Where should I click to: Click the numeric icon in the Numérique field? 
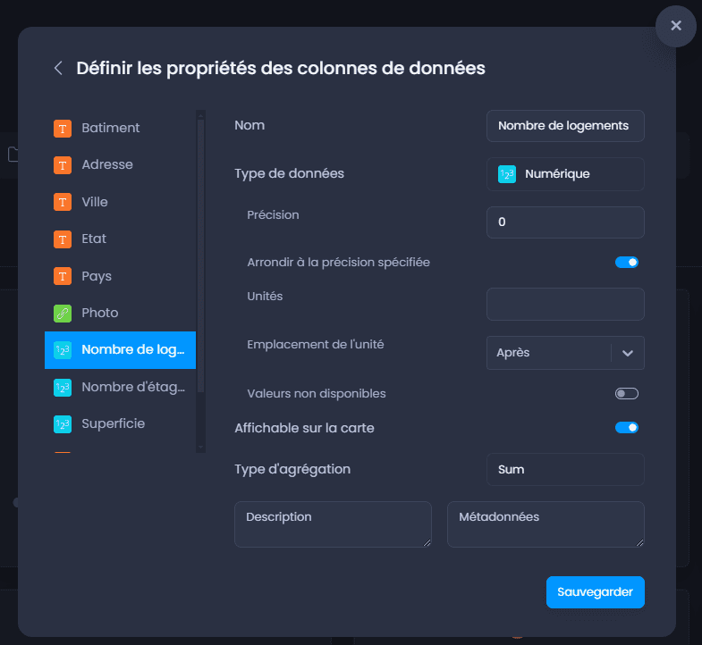pyautogui.click(x=507, y=174)
